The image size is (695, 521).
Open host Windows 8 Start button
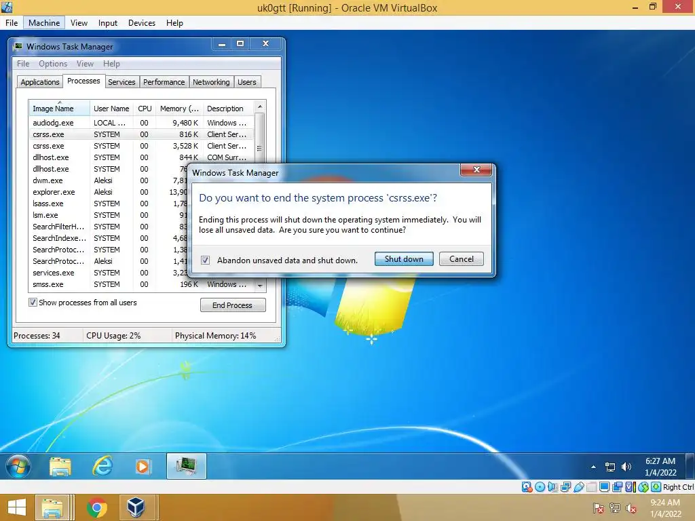(x=17, y=507)
